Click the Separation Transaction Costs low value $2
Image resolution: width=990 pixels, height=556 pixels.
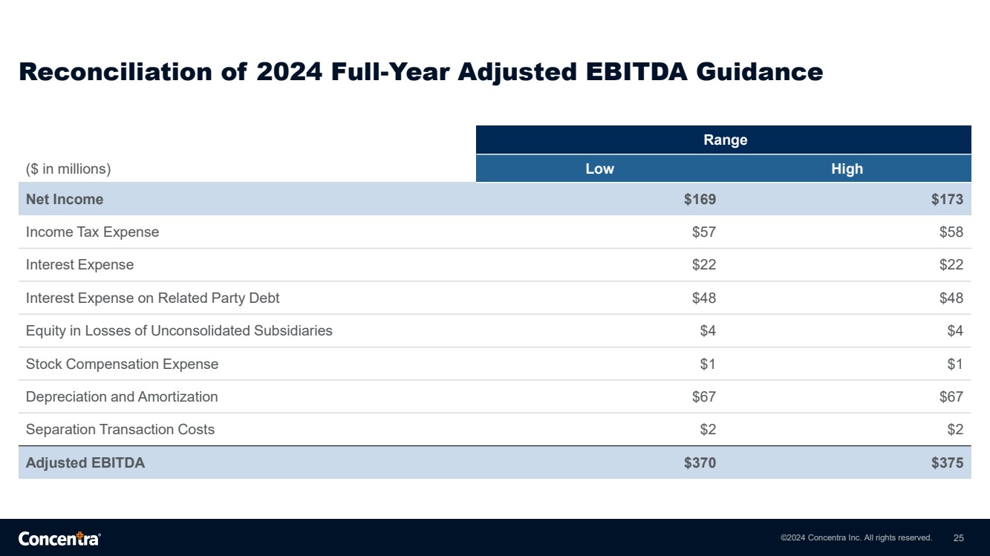(708, 430)
